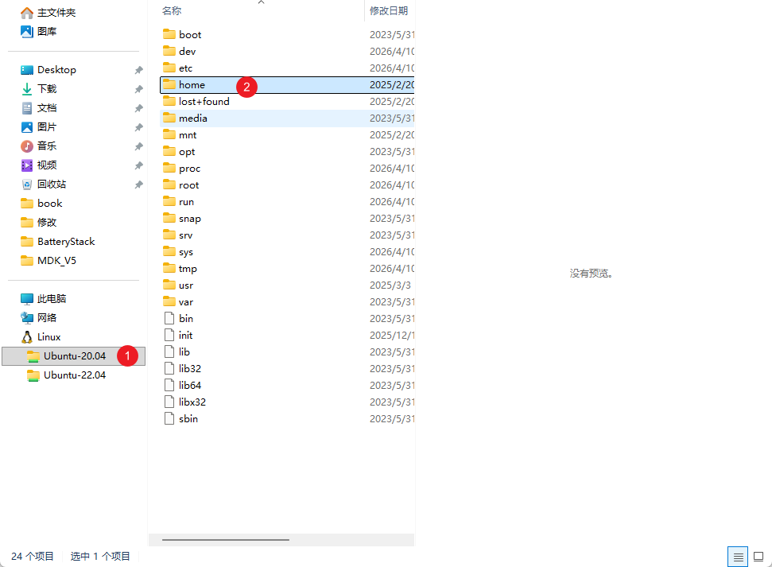This screenshot has width=772, height=567.
Task: Switch to large icons view in status bar
Action: (758, 557)
